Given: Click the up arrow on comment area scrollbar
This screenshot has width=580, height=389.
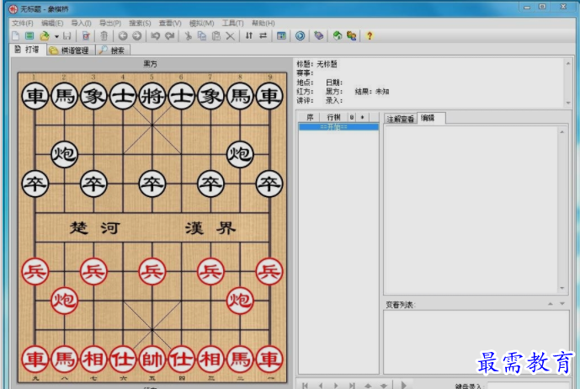Looking at the screenshot, I should point(561,132).
